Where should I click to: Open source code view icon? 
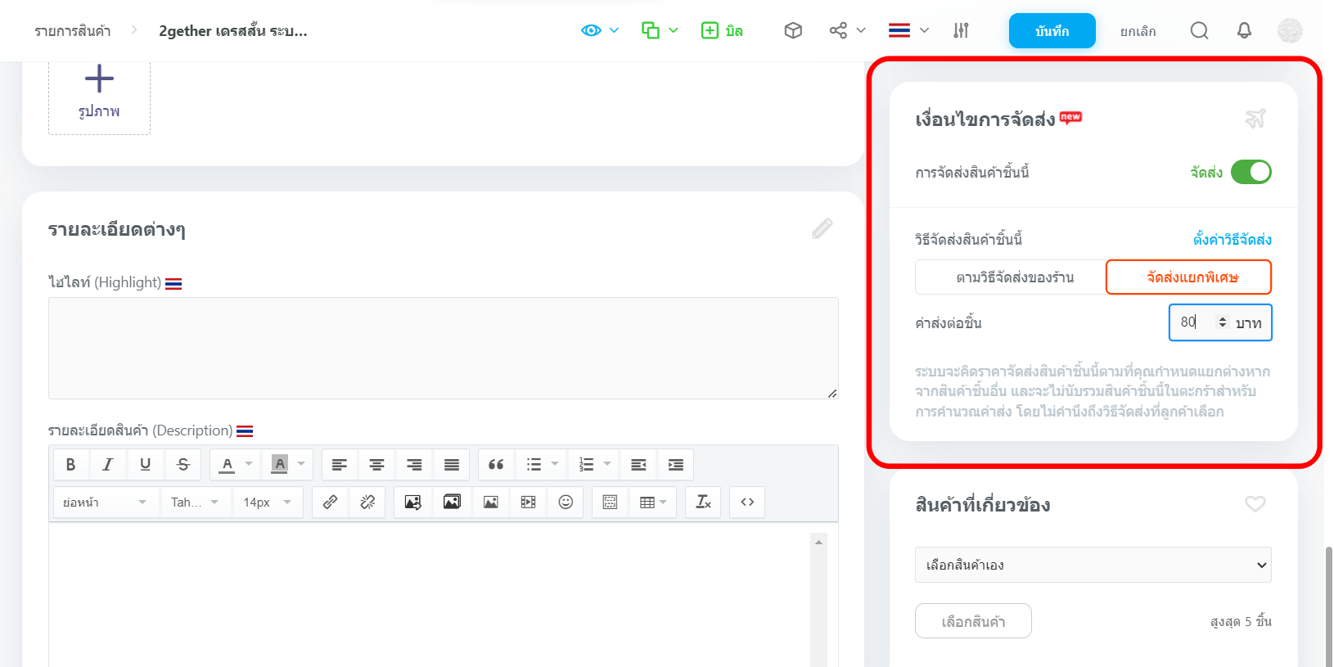(747, 503)
